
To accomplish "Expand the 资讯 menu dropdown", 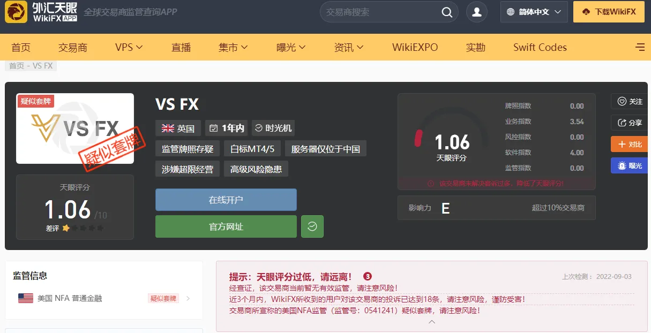I will (x=349, y=47).
